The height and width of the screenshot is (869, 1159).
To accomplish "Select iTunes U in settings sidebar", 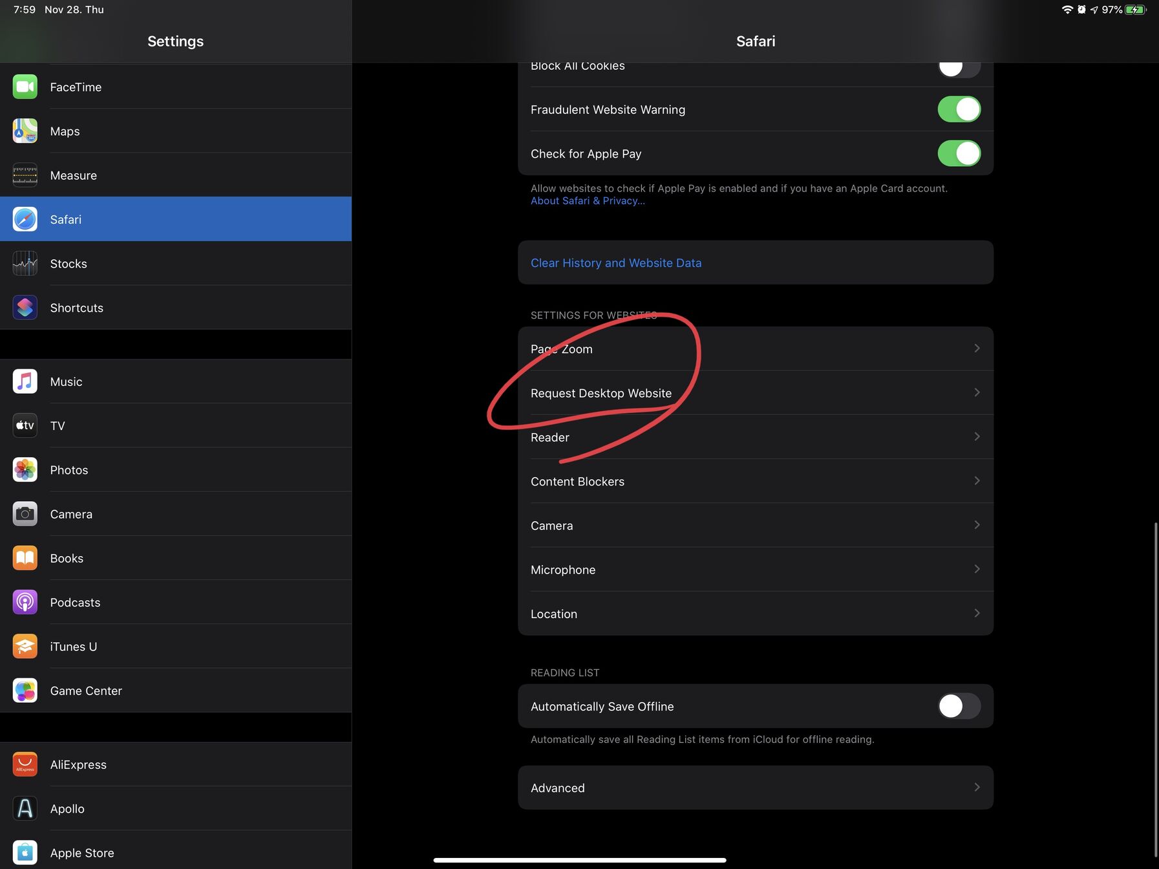I will point(176,647).
